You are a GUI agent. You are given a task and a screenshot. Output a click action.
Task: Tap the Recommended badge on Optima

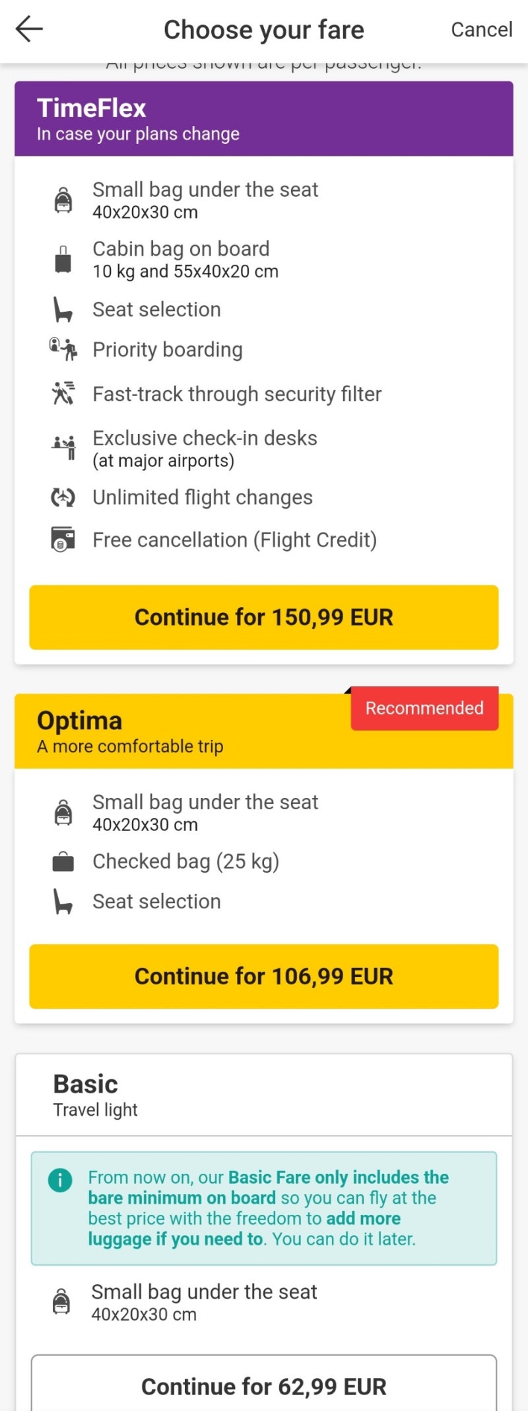424,708
